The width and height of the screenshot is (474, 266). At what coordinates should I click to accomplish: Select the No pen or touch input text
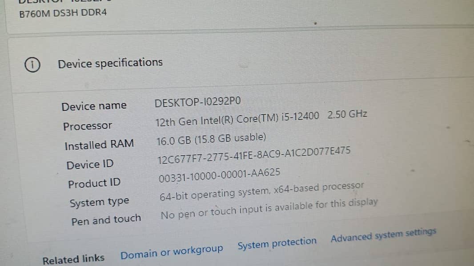pyautogui.click(x=269, y=208)
